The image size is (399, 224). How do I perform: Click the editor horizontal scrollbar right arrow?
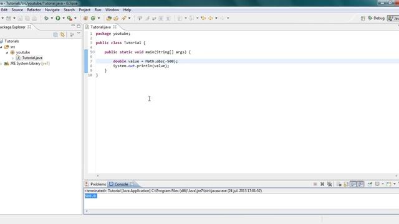pos(397,175)
